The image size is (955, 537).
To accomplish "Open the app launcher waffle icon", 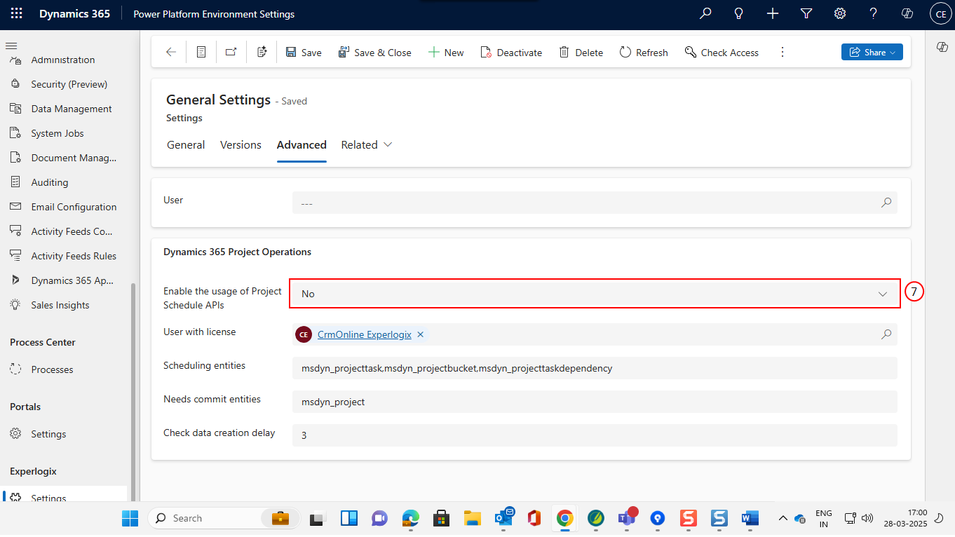I will coord(16,14).
